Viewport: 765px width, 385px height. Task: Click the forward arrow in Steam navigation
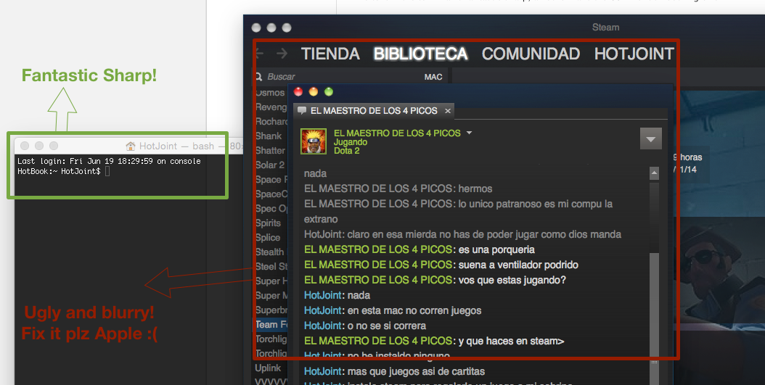tap(282, 53)
